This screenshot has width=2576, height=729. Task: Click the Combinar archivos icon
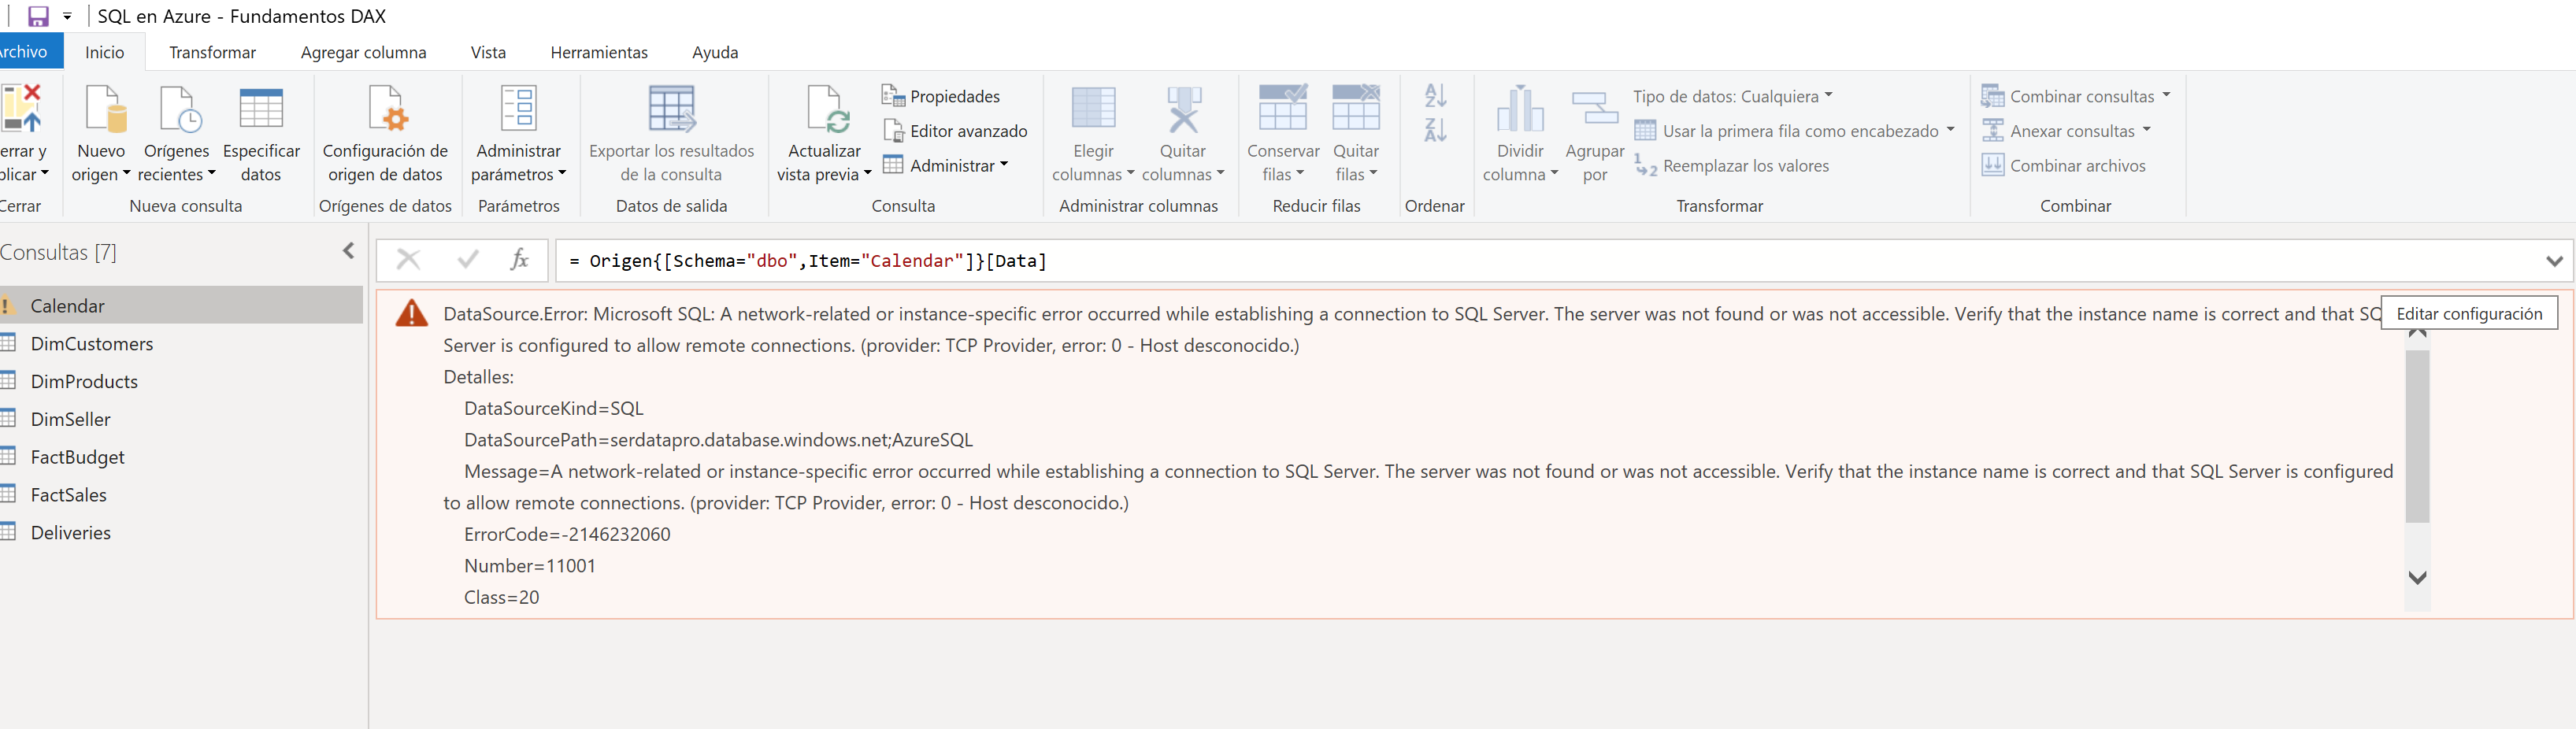point(1992,166)
